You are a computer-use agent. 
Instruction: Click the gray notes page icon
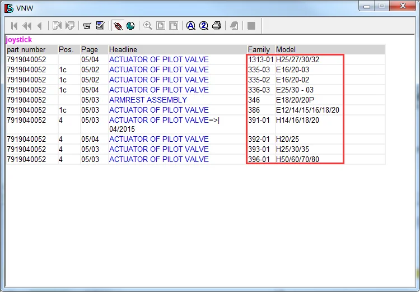click(234, 26)
